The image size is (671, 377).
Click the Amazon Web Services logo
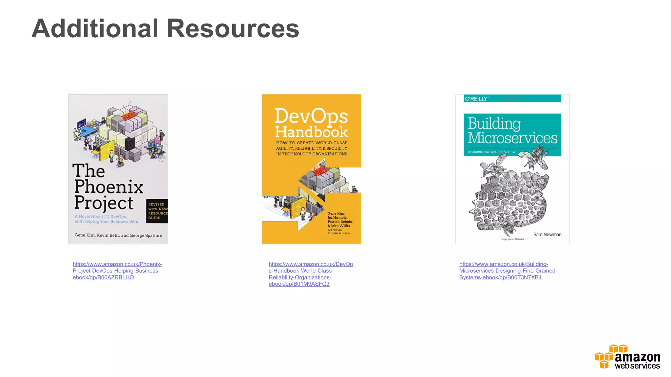coord(627,357)
